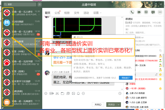The width and height of the screenshot is (165, 110).
Task: Open the GIF sticker tool
Action: 51,94
